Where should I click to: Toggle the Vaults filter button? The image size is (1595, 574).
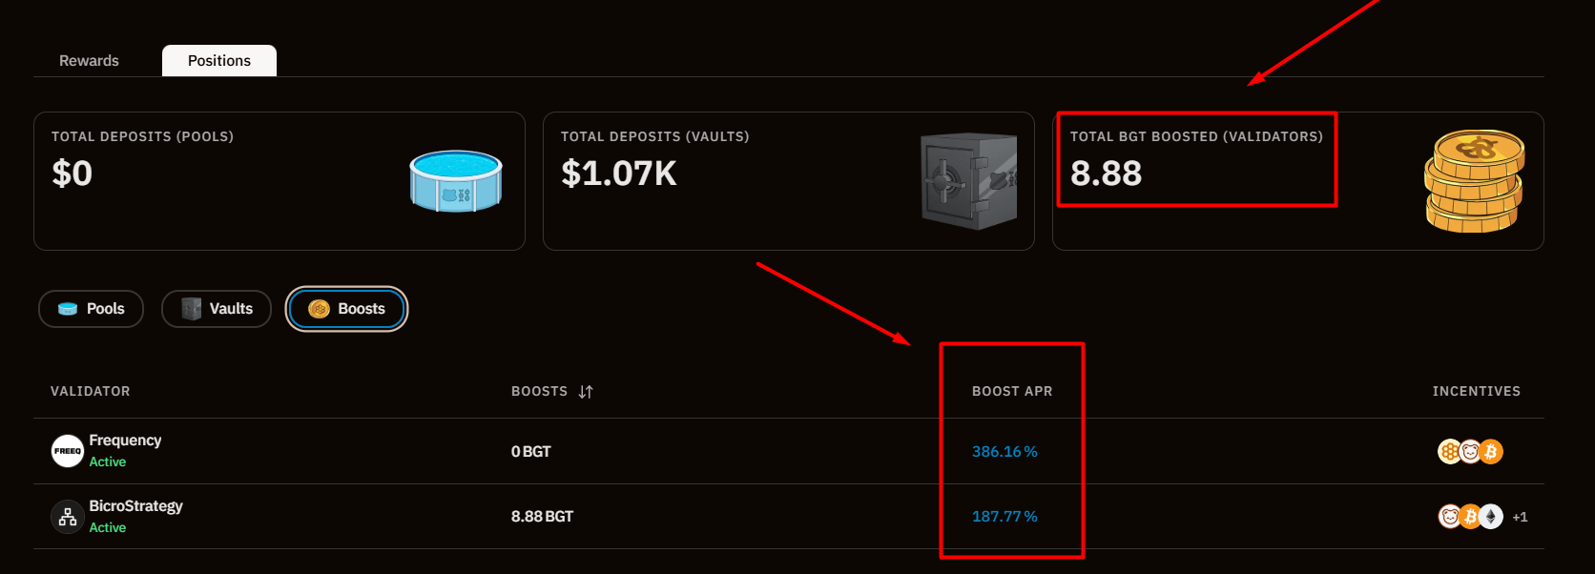[x=217, y=309]
